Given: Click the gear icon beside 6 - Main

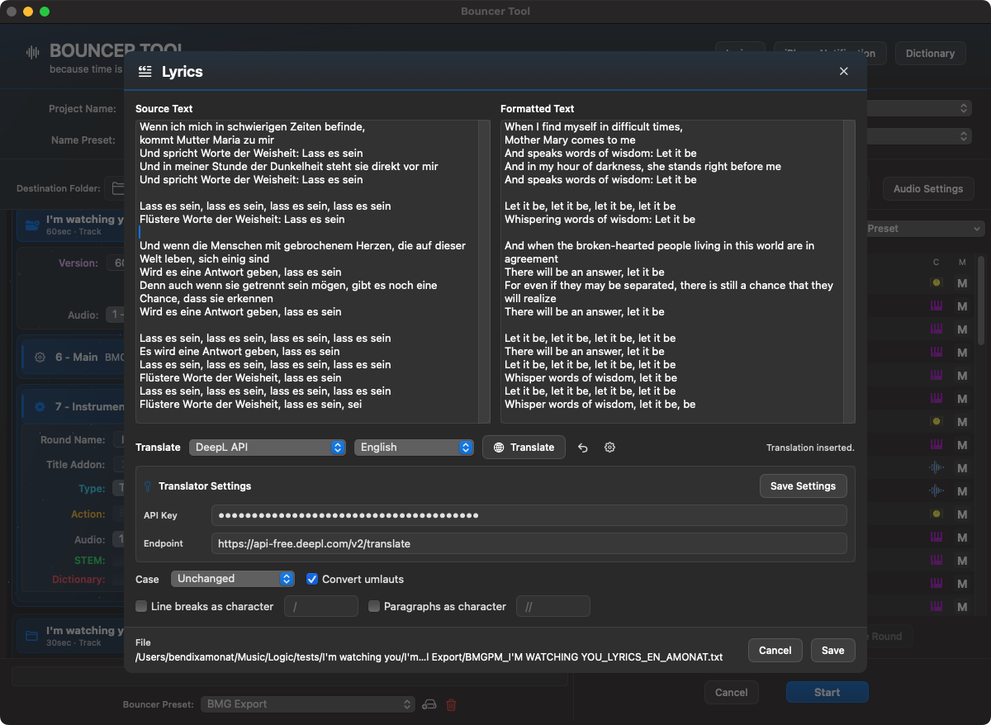Looking at the screenshot, I should click(x=40, y=358).
